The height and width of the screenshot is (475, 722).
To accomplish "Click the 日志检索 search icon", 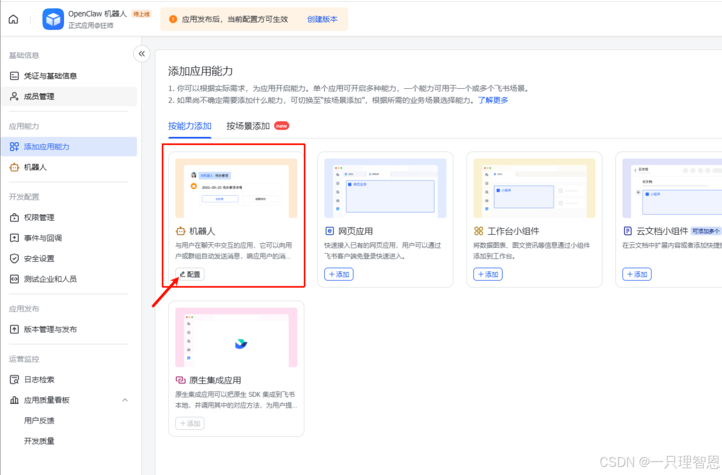I will (15, 380).
